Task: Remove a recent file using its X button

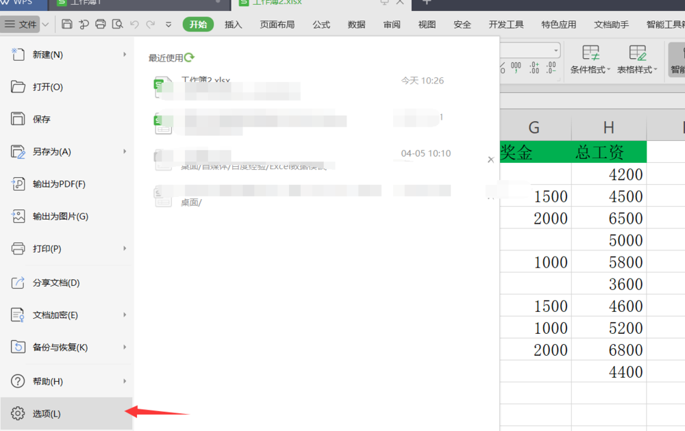Action: click(491, 159)
